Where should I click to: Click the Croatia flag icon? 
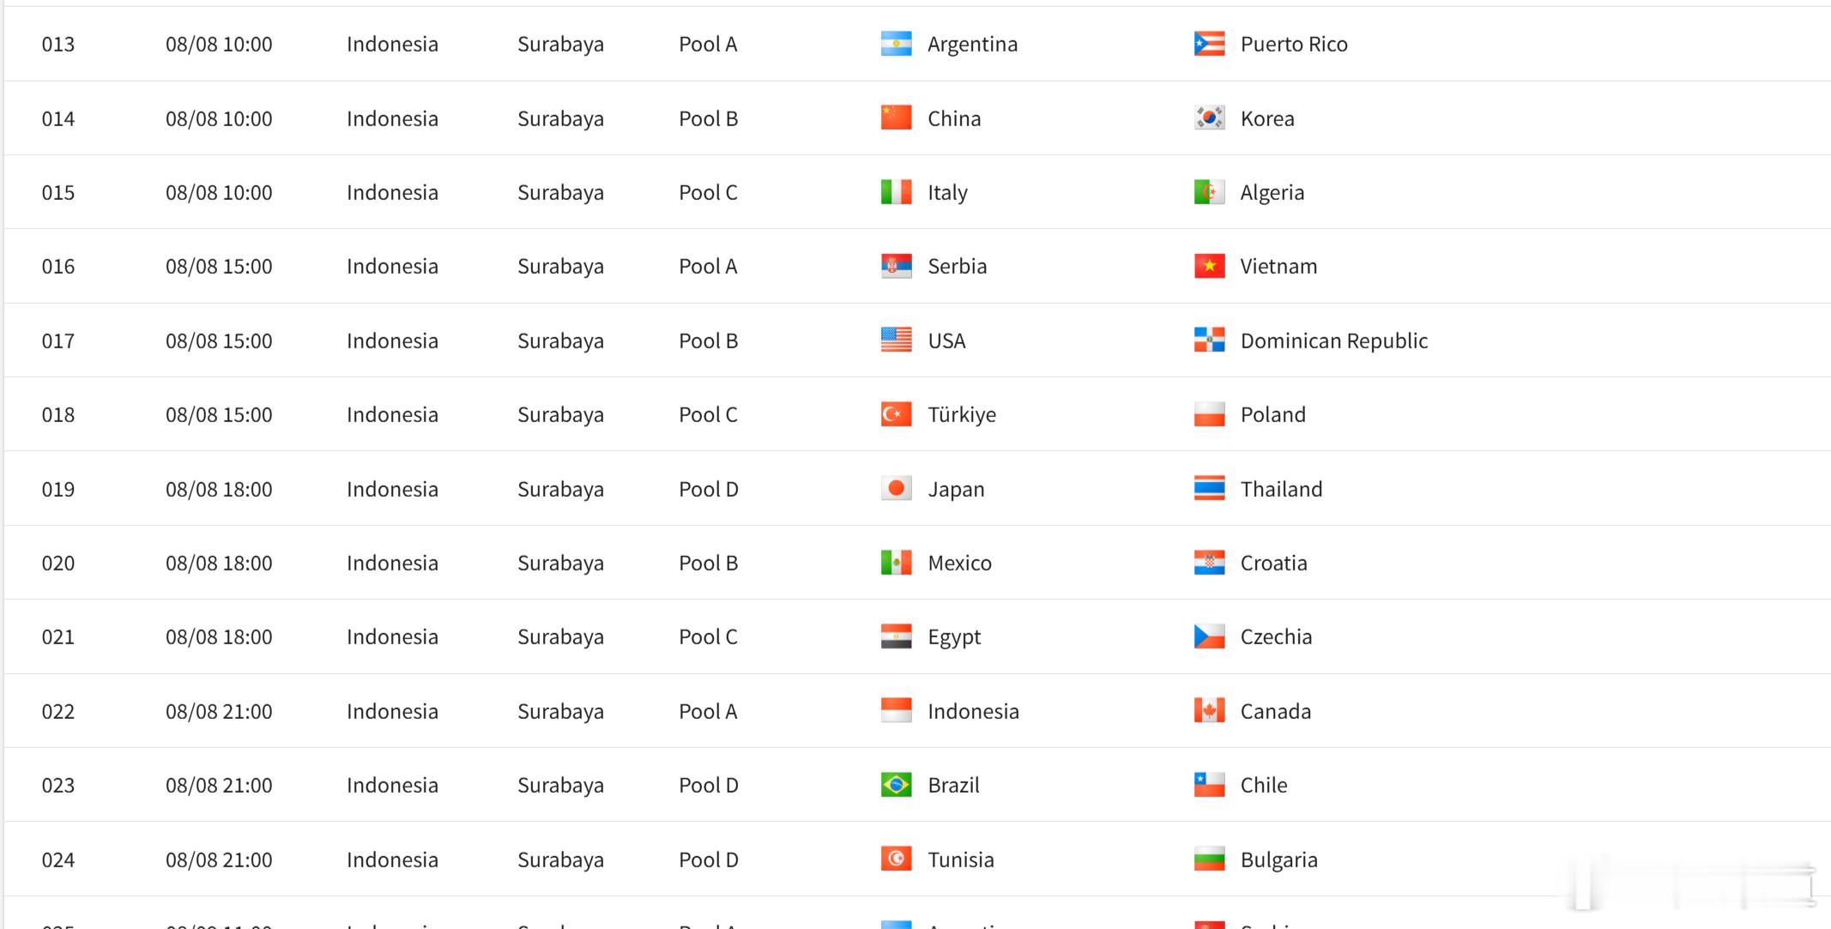[x=1209, y=563]
